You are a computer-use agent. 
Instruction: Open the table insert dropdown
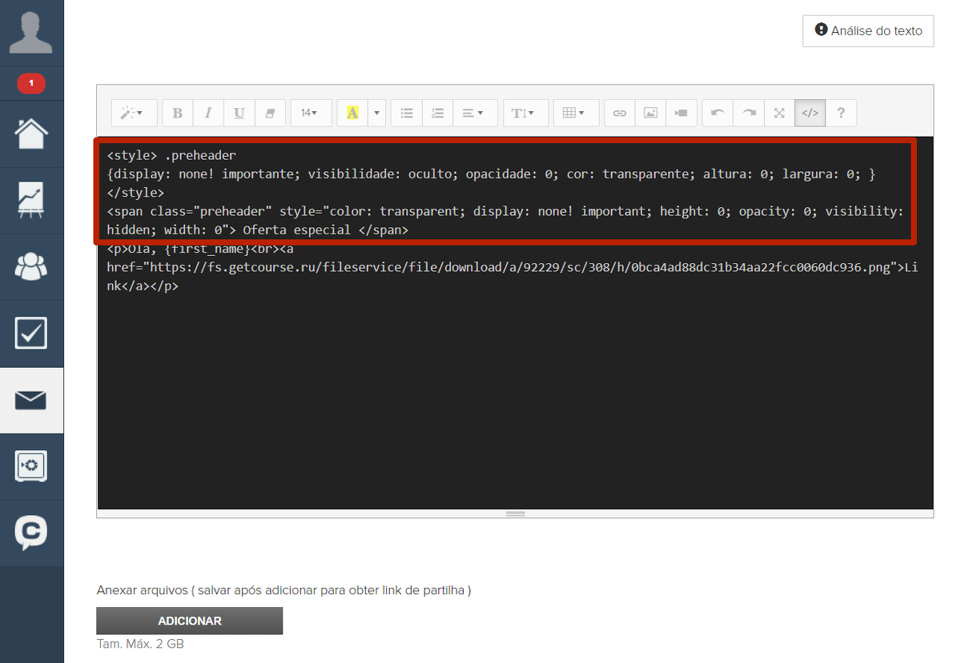tap(574, 114)
